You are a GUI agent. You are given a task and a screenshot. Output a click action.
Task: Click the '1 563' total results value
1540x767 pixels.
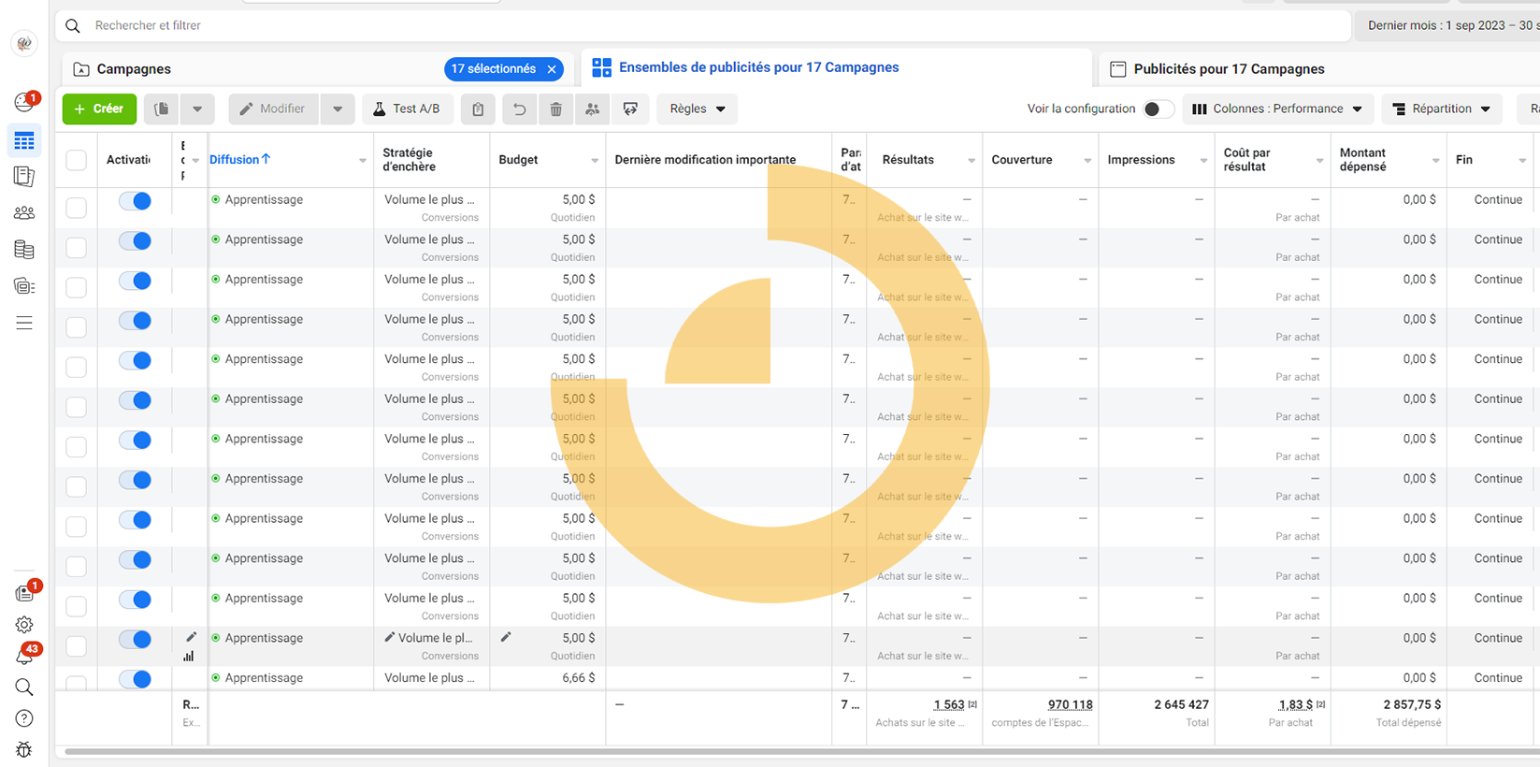click(x=948, y=704)
